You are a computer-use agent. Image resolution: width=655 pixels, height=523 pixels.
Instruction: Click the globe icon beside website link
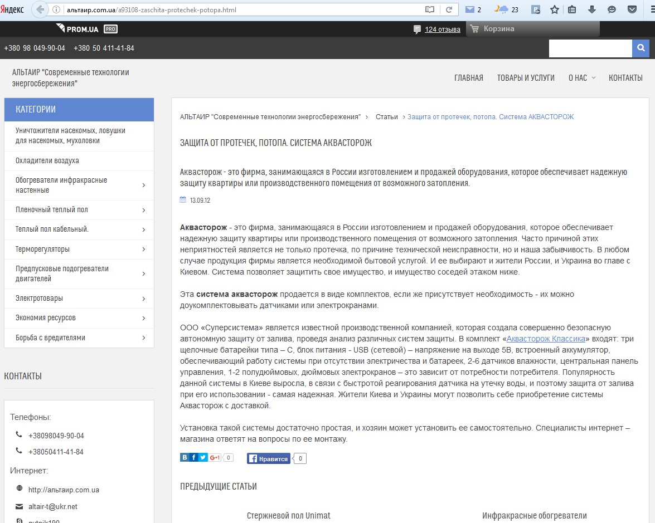(x=19, y=488)
